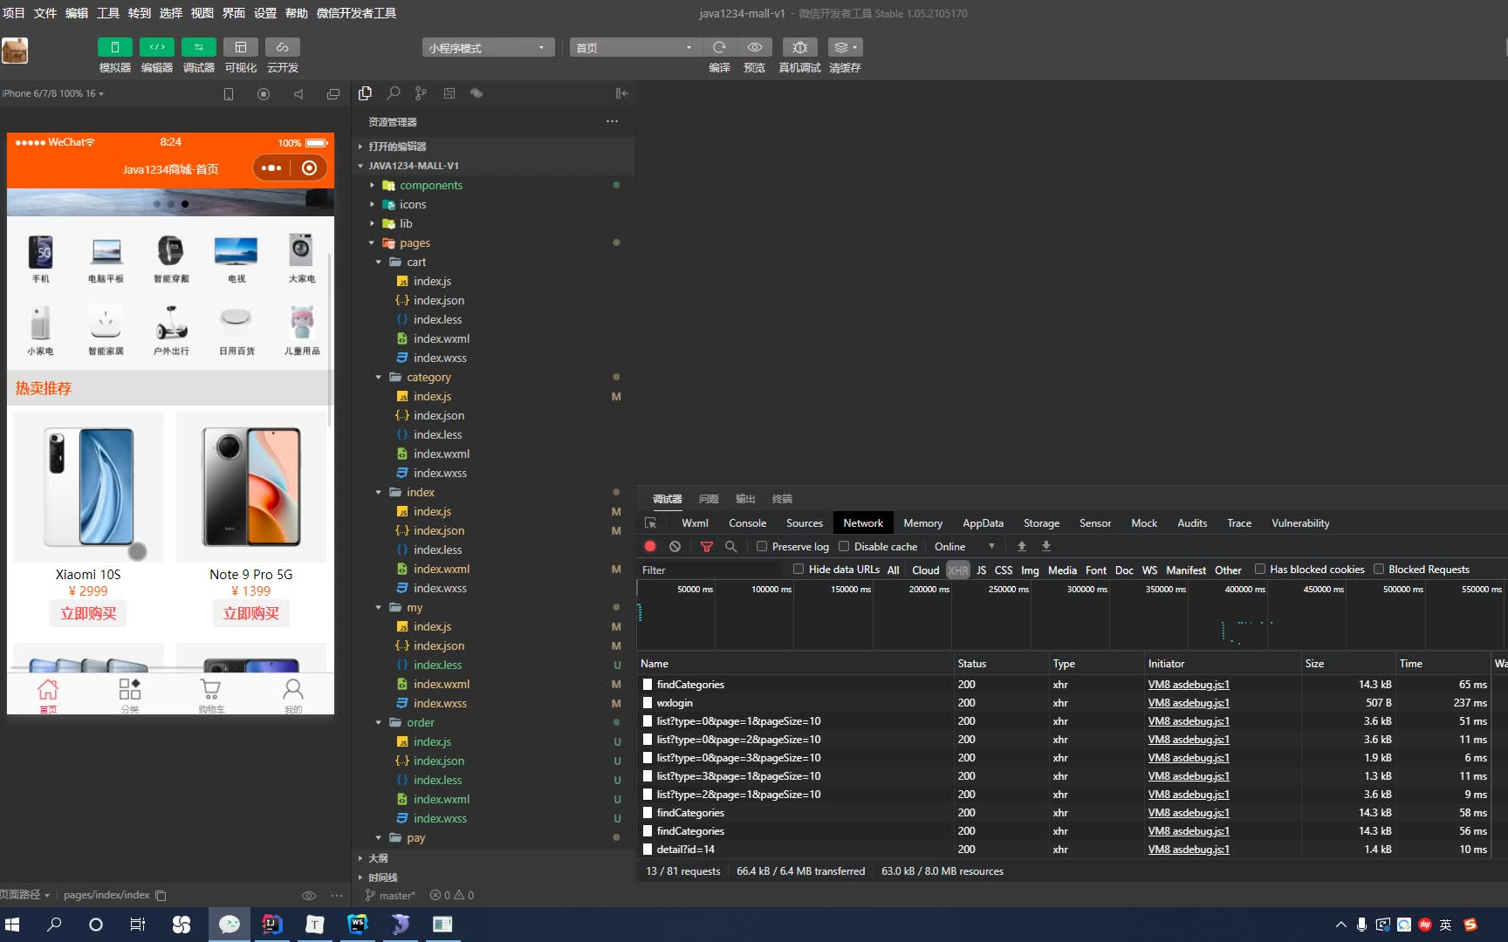Open VM8 asdebug.js:1 link for wxlogin
1508x942 pixels.
[1189, 702]
